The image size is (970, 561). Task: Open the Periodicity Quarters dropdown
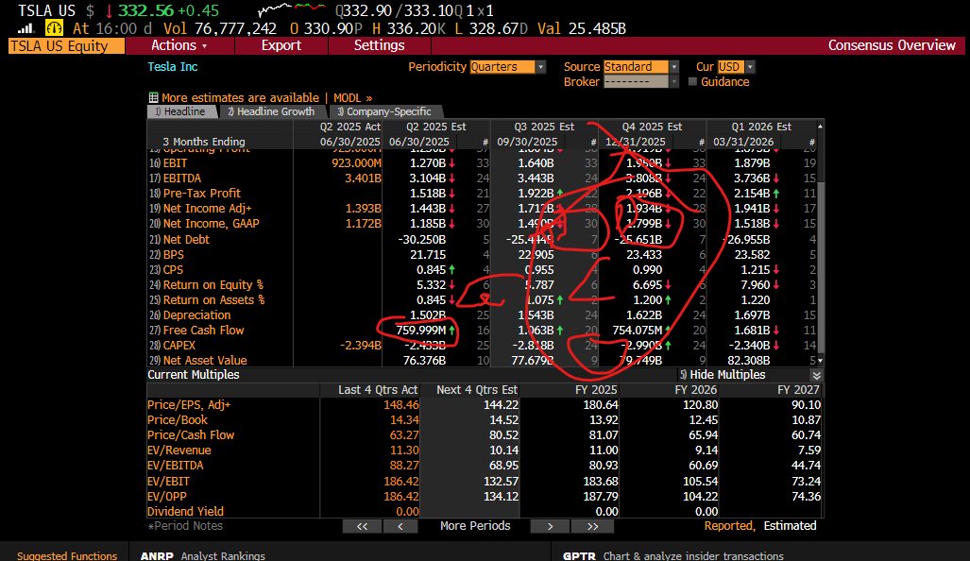click(507, 67)
